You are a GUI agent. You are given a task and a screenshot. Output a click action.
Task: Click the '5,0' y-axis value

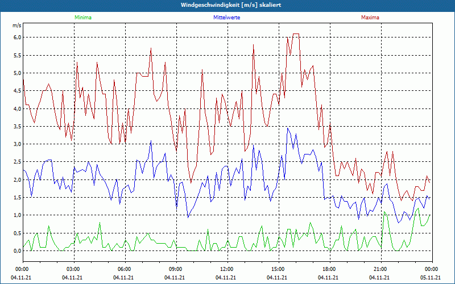tap(18, 73)
